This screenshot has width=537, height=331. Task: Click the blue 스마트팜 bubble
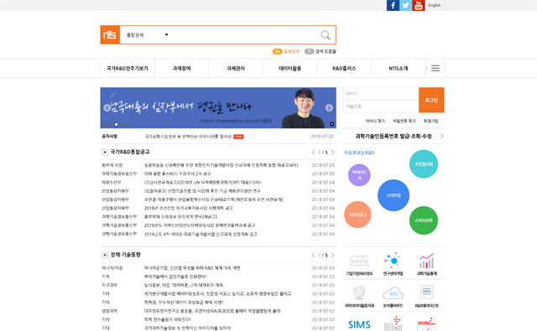click(x=394, y=195)
